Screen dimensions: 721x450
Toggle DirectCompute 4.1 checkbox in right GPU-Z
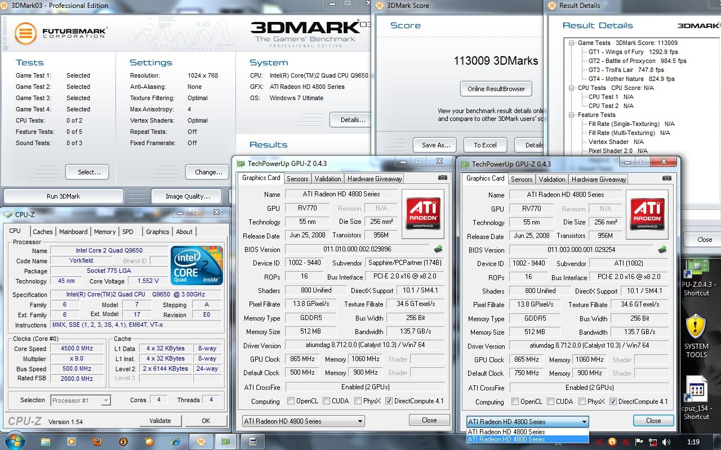point(613,402)
